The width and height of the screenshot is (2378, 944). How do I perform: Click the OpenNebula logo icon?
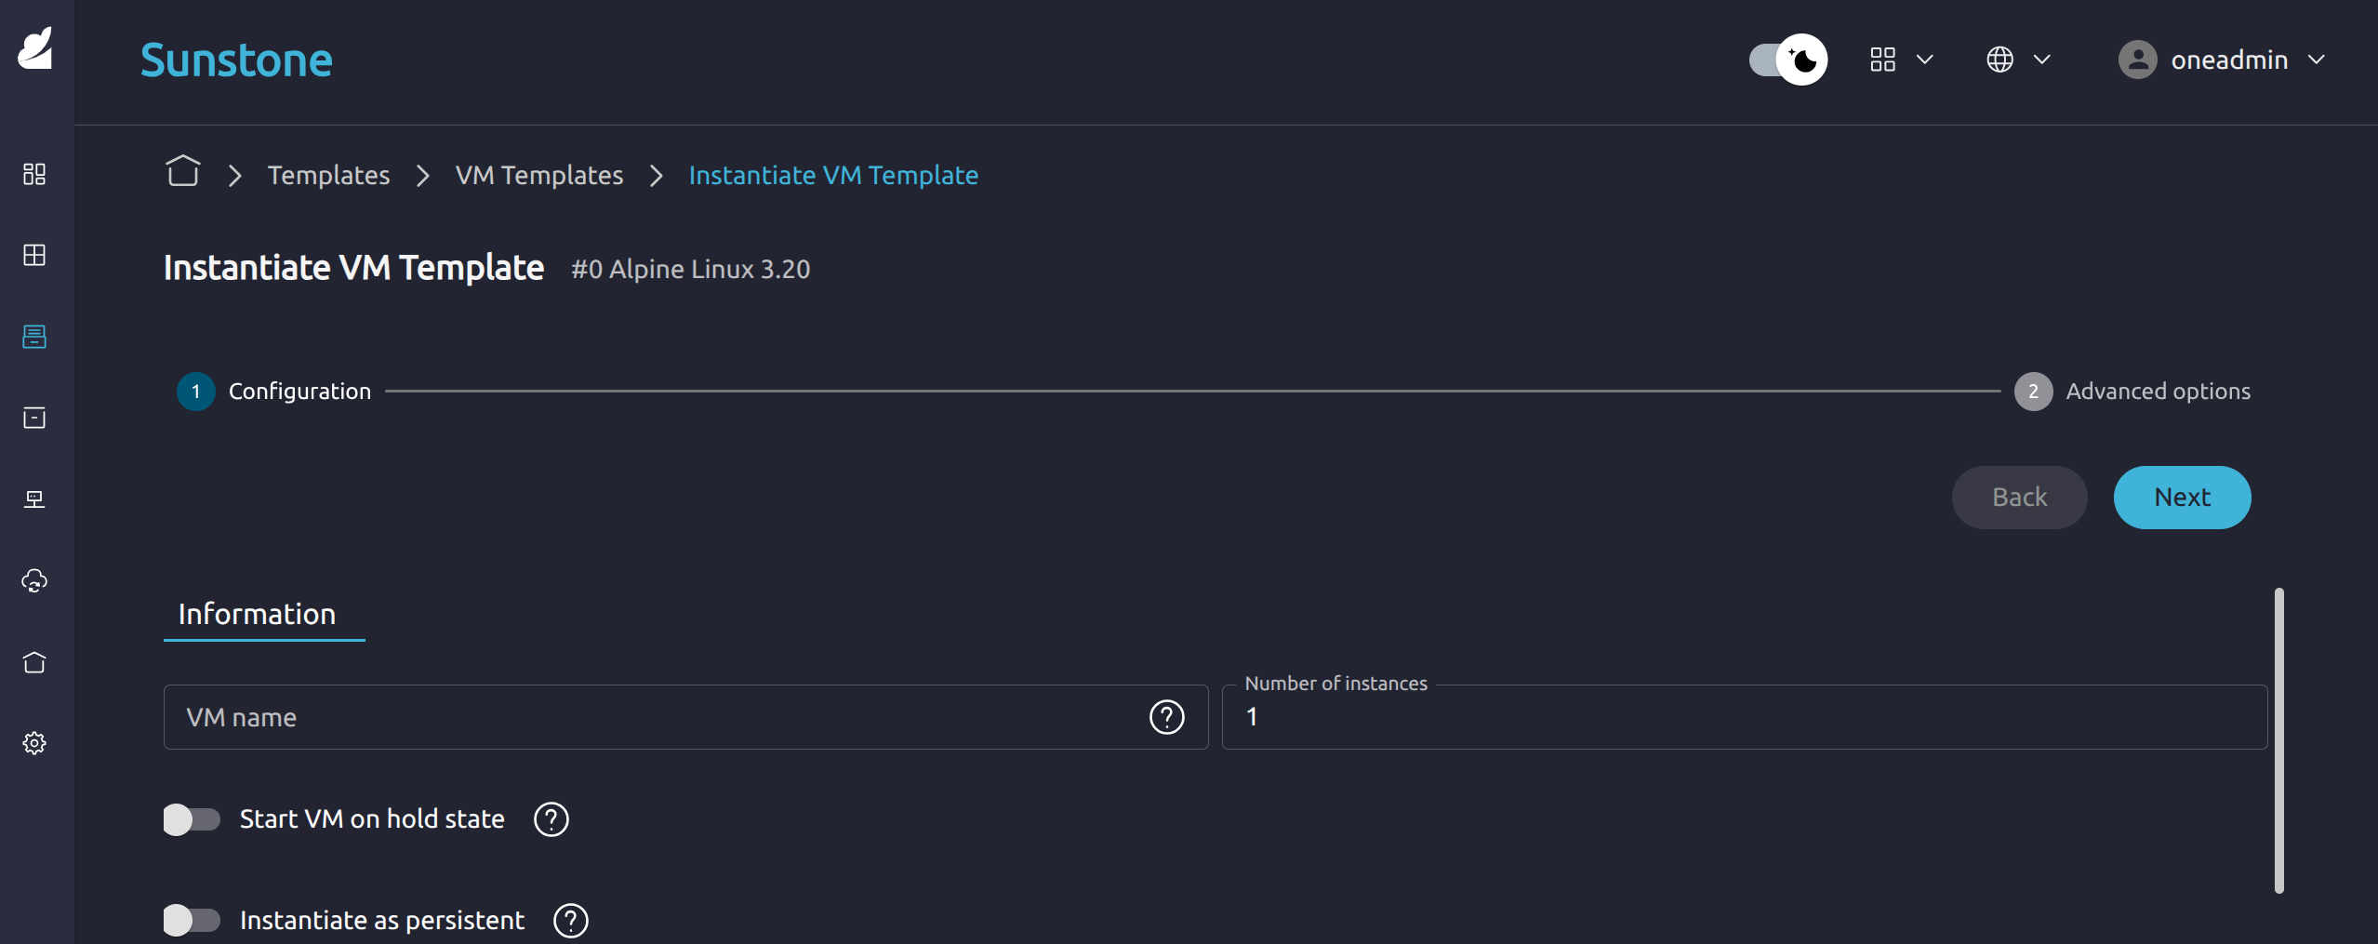point(35,48)
